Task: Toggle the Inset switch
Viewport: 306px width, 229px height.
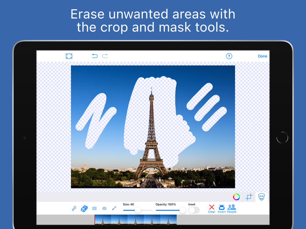Action: tap(194, 210)
